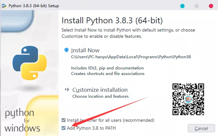
Task: Click the blue shield icon beside Install Now
Action: tap(66, 50)
